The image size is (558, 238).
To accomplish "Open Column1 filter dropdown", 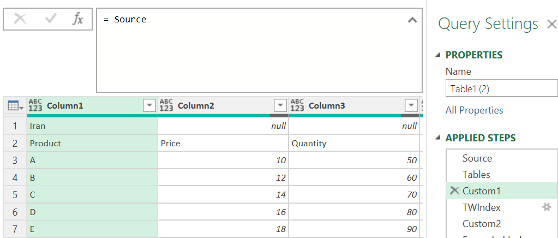I will (x=149, y=105).
